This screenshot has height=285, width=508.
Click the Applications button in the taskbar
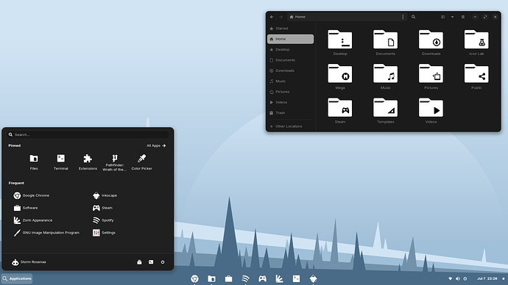coord(17,278)
